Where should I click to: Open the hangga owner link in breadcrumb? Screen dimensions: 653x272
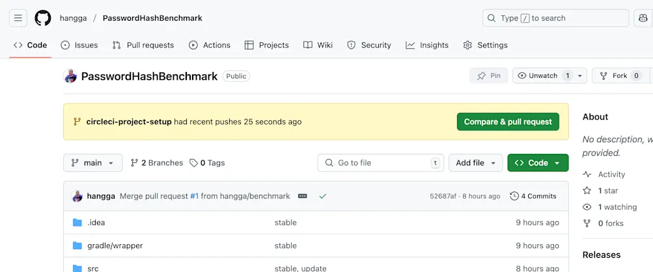[74, 18]
